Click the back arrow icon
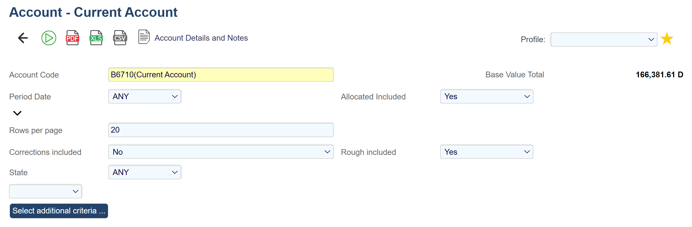The height and width of the screenshot is (227, 692). 23,38
